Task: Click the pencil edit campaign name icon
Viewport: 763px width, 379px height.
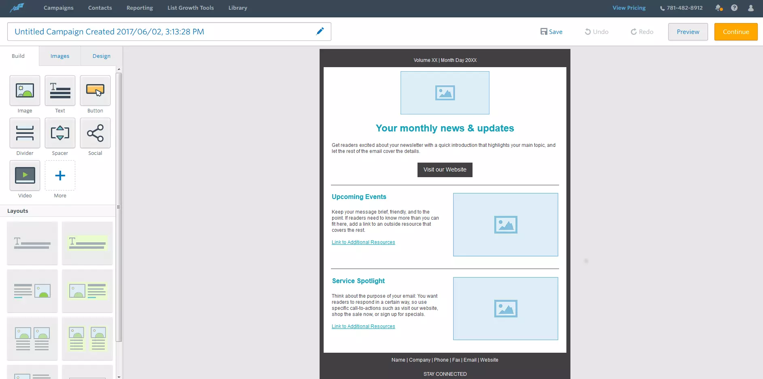Action: pos(320,31)
